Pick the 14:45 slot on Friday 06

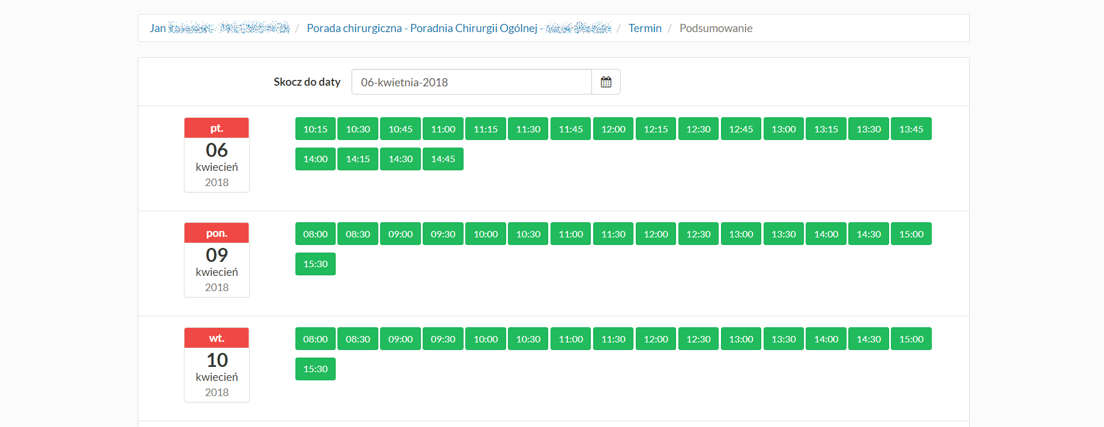(x=443, y=159)
